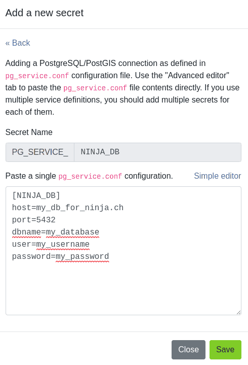Go back via the « Back link
Image resolution: width=248 pixels, height=365 pixels.
(x=18, y=43)
